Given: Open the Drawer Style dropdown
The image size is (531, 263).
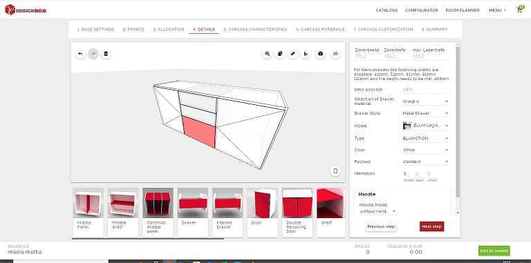Looking at the screenshot, I should [425, 113].
